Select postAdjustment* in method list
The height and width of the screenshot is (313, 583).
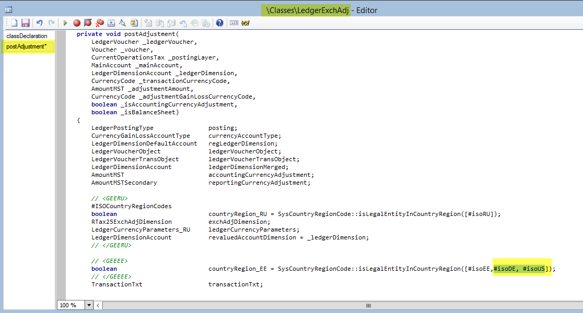[x=27, y=47]
